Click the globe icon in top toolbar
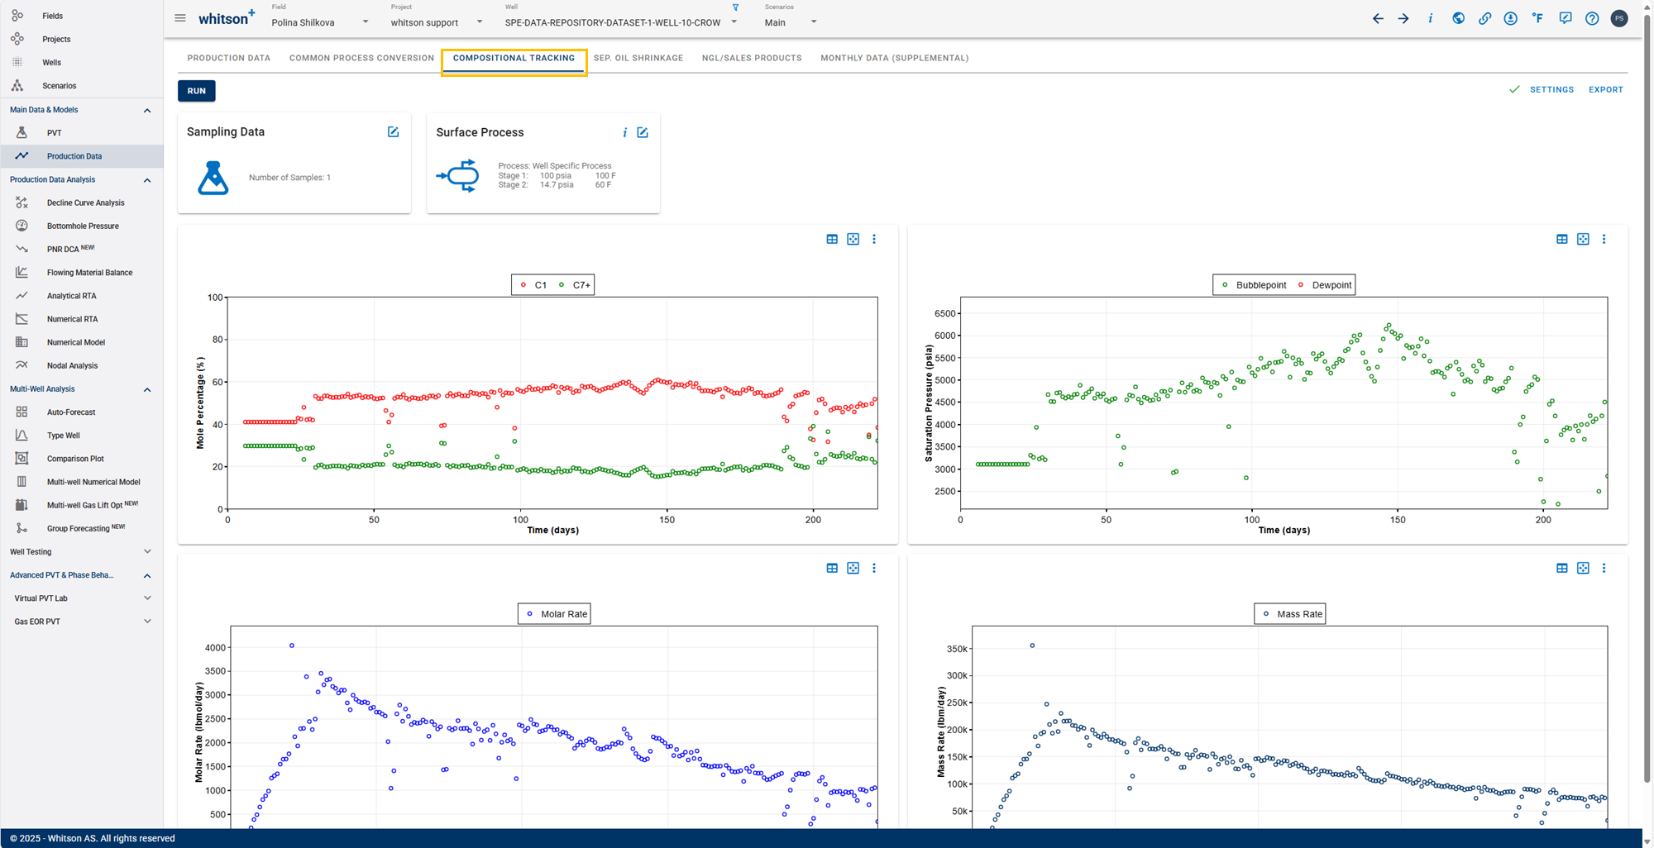Image resolution: width=1654 pixels, height=848 pixels. [x=1458, y=18]
